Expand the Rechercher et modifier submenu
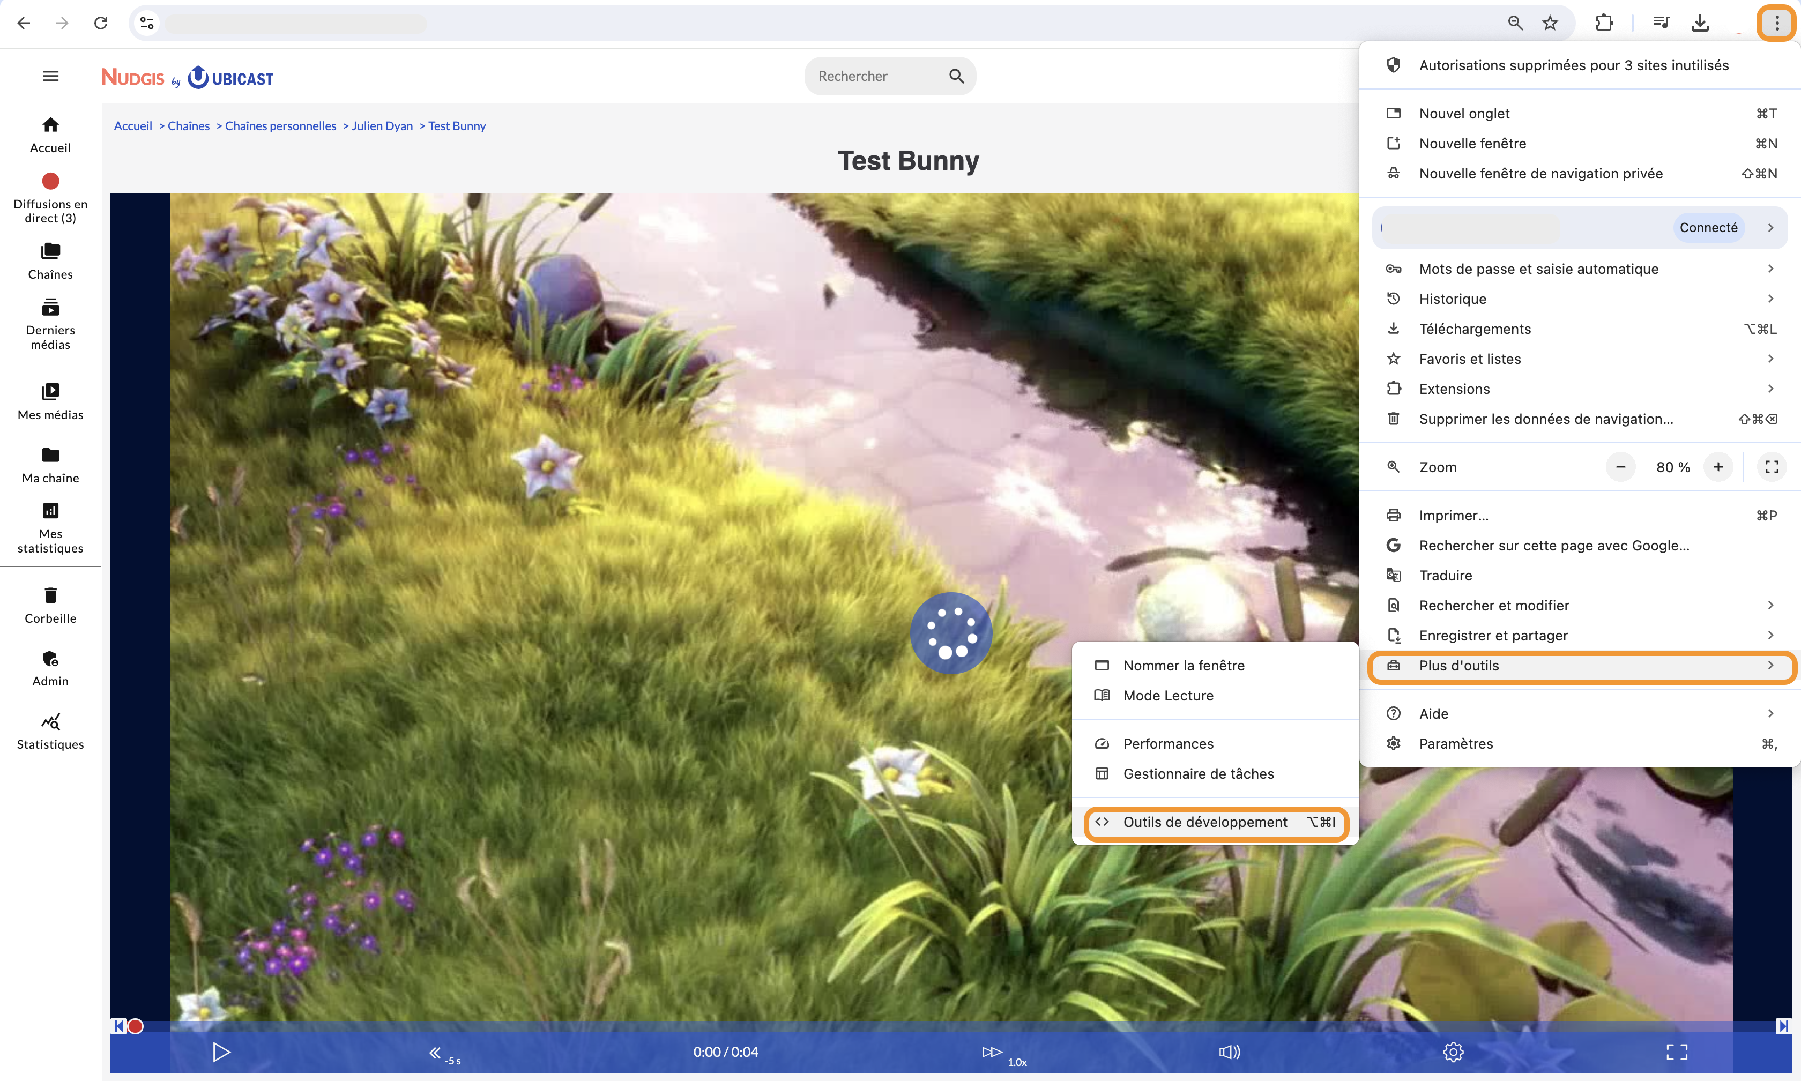This screenshot has height=1081, width=1801. (x=1580, y=605)
